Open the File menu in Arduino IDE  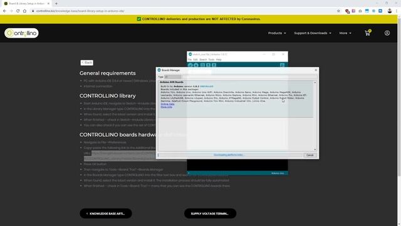click(189, 60)
